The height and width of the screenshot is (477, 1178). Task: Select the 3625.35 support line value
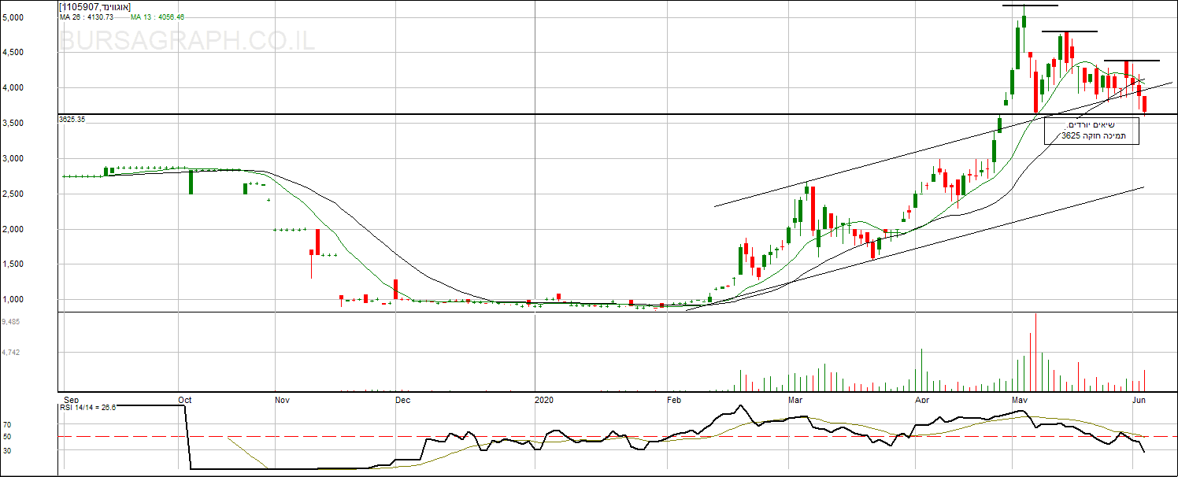[x=72, y=120]
